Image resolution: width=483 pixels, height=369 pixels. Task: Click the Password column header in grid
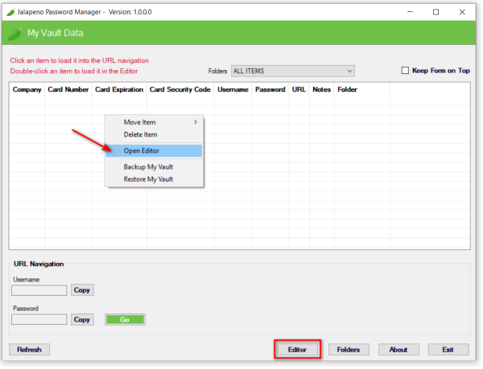tap(270, 90)
